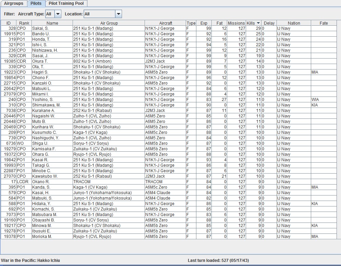This screenshot has width=341, height=266.
Task: Click the Exp column header
Action: point(204,23)
